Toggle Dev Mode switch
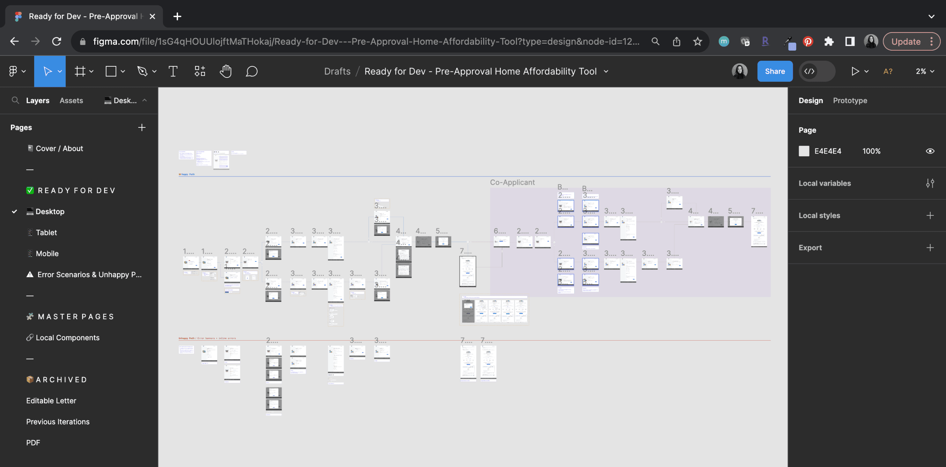946x467 pixels. (x=817, y=71)
